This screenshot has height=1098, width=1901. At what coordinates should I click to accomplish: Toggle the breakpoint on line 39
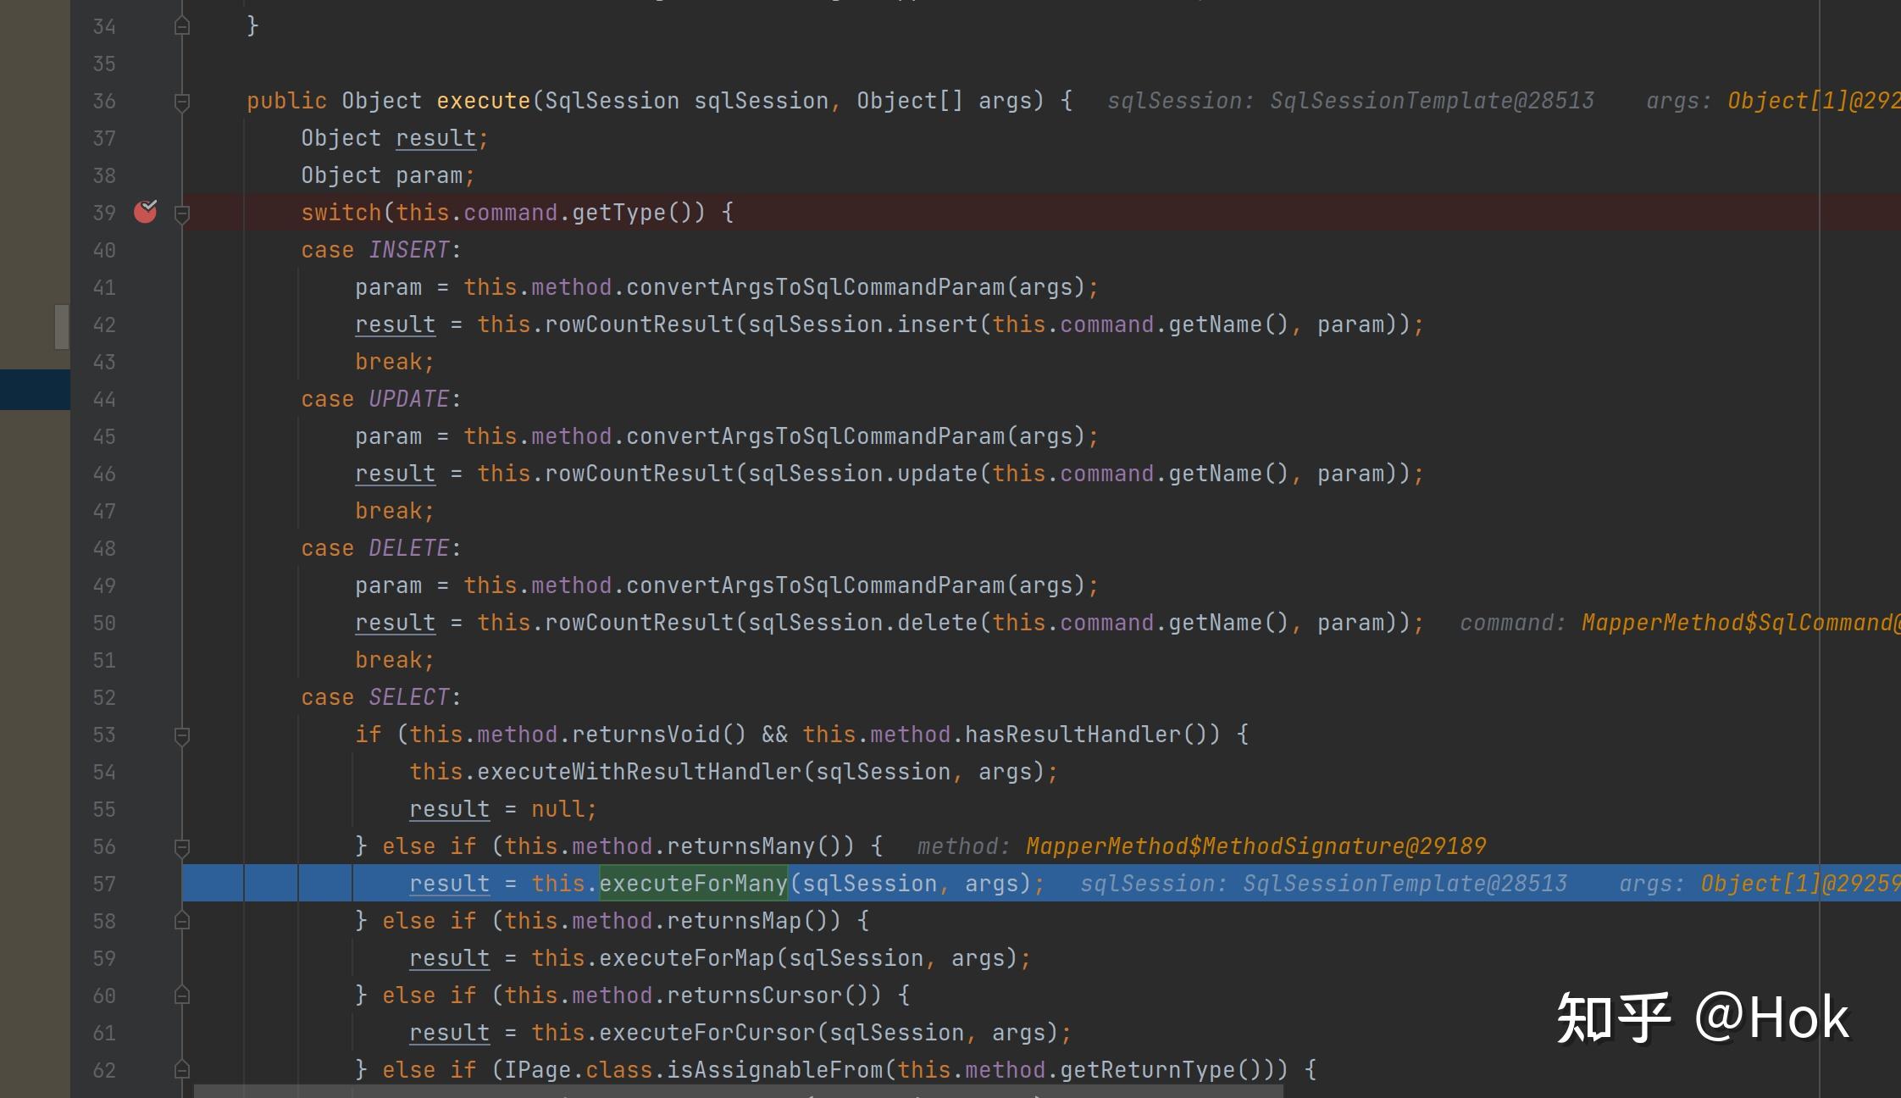[146, 212]
